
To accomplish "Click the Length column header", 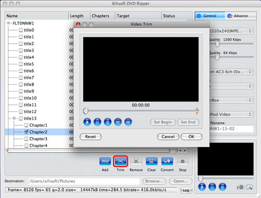I will pyautogui.click(x=79, y=16).
